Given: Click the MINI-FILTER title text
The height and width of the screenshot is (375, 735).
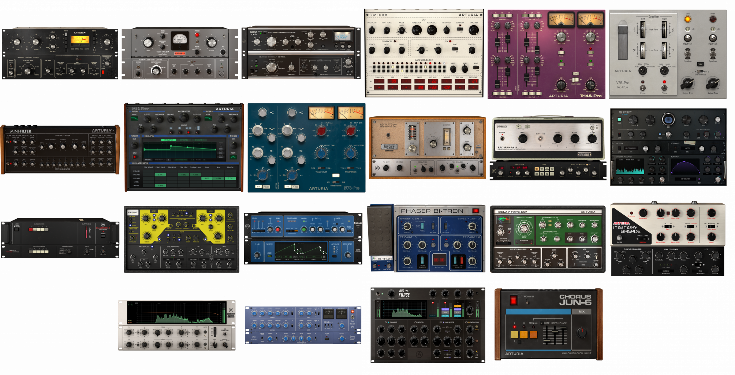Looking at the screenshot, I should pyautogui.click(x=20, y=131).
